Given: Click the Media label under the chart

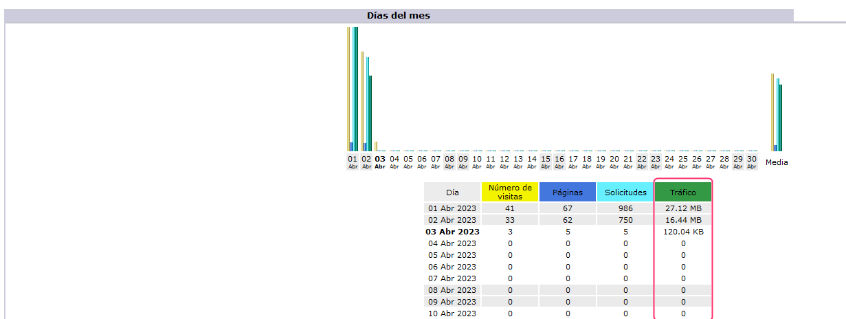Looking at the screenshot, I should pos(777,163).
